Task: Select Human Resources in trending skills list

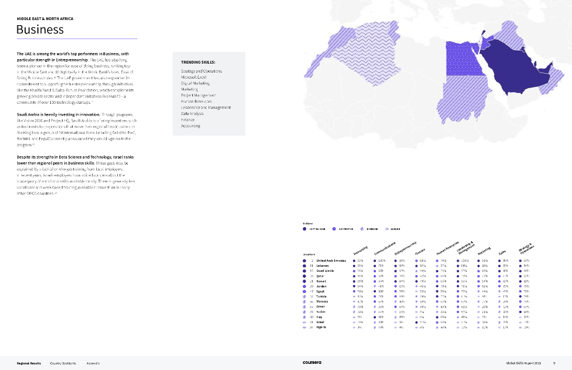Action: pyautogui.click(x=196, y=102)
